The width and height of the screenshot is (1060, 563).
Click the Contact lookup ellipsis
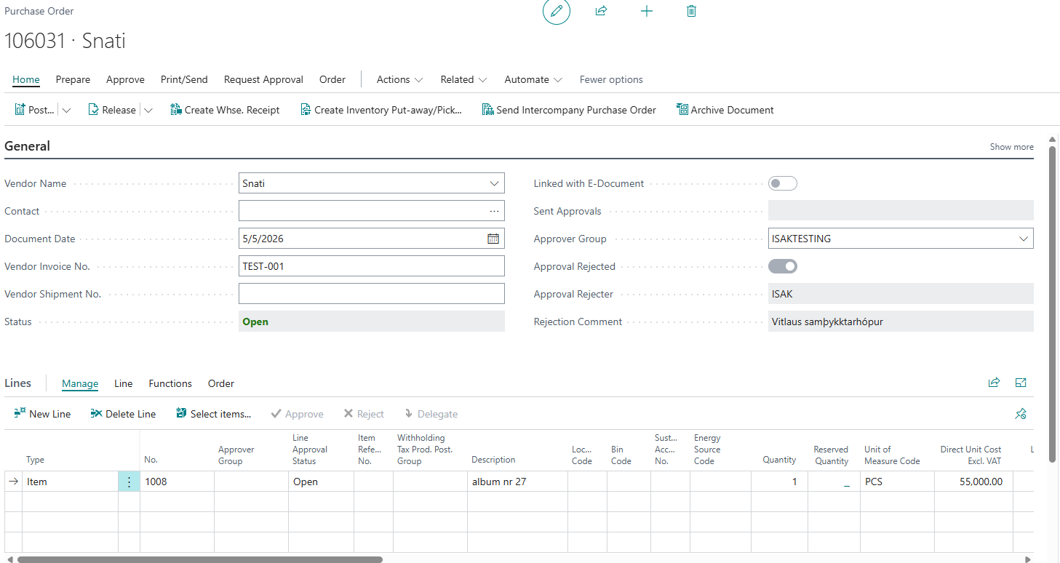(x=495, y=211)
